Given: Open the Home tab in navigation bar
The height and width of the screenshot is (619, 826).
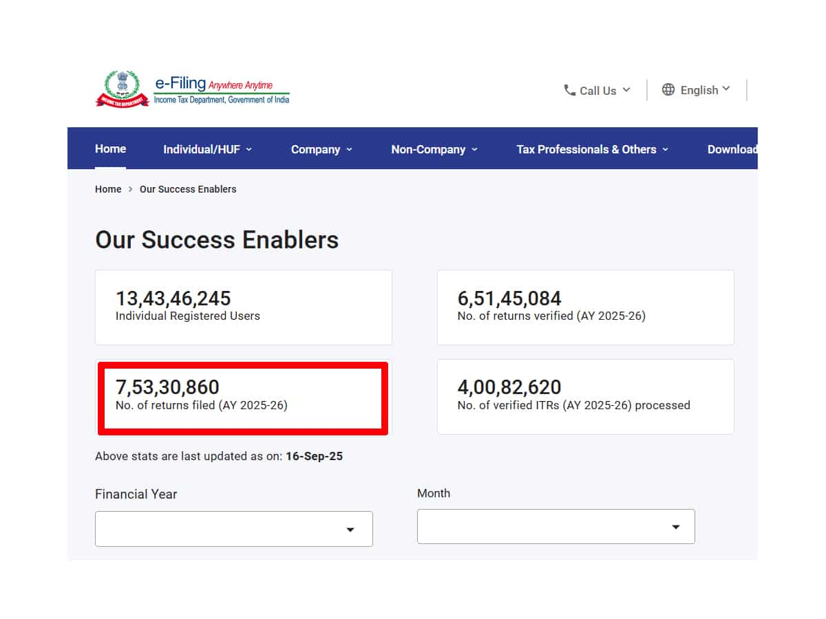Looking at the screenshot, I should pos(110,149).
